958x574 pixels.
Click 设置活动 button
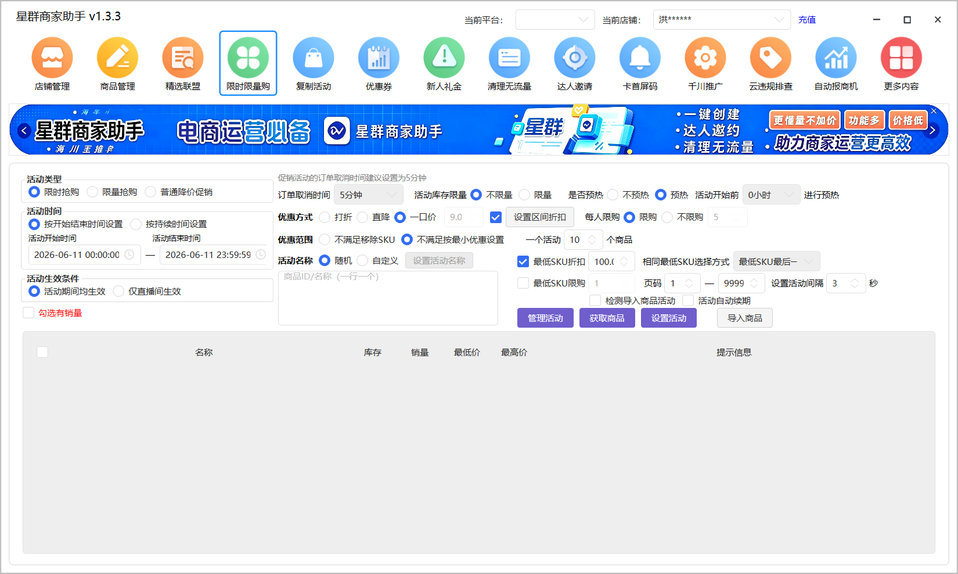(669, 318)
